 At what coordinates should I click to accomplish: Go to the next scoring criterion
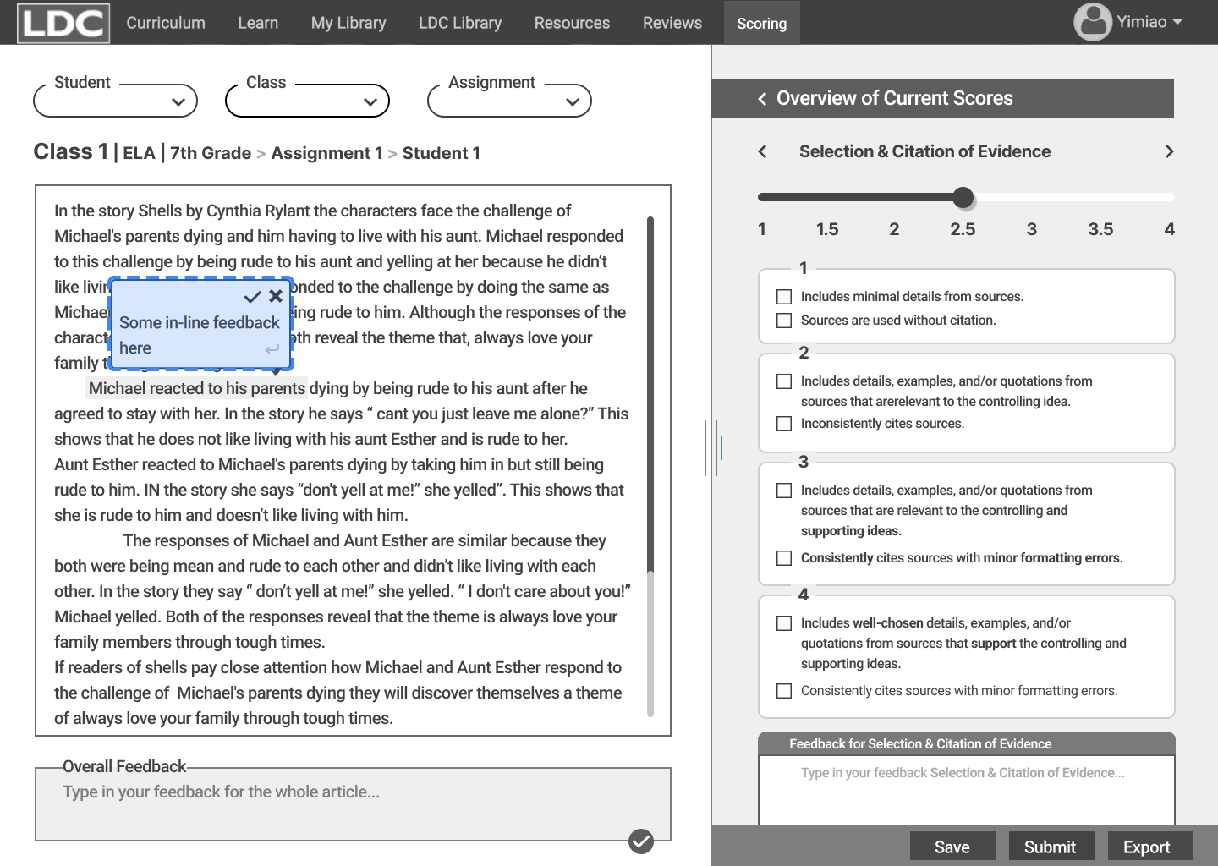tap(1170, 151)
